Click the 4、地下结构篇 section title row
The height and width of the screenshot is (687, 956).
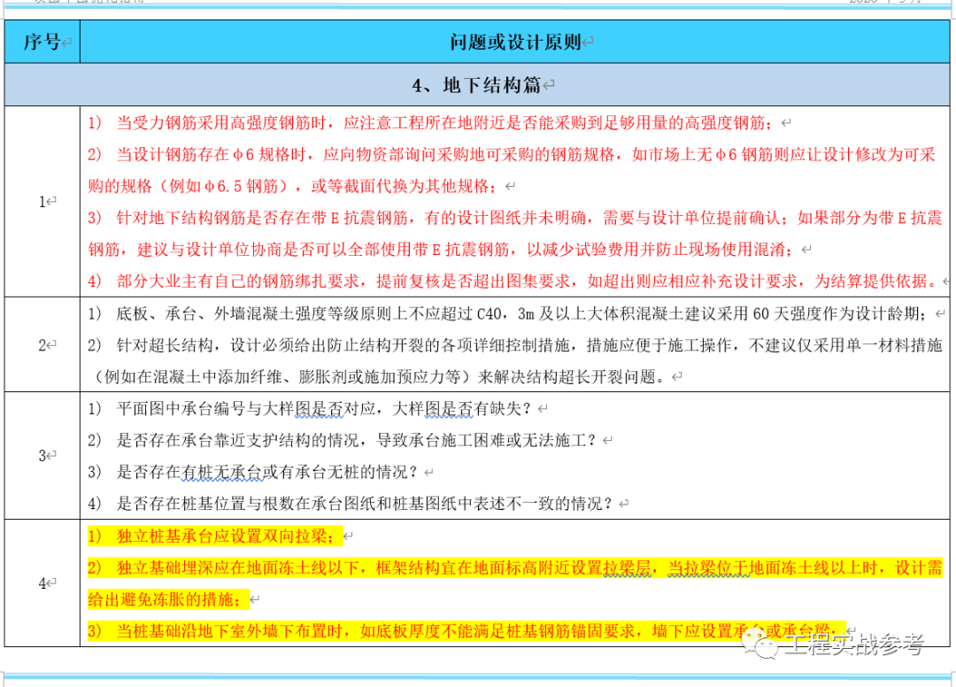point(477,85)
